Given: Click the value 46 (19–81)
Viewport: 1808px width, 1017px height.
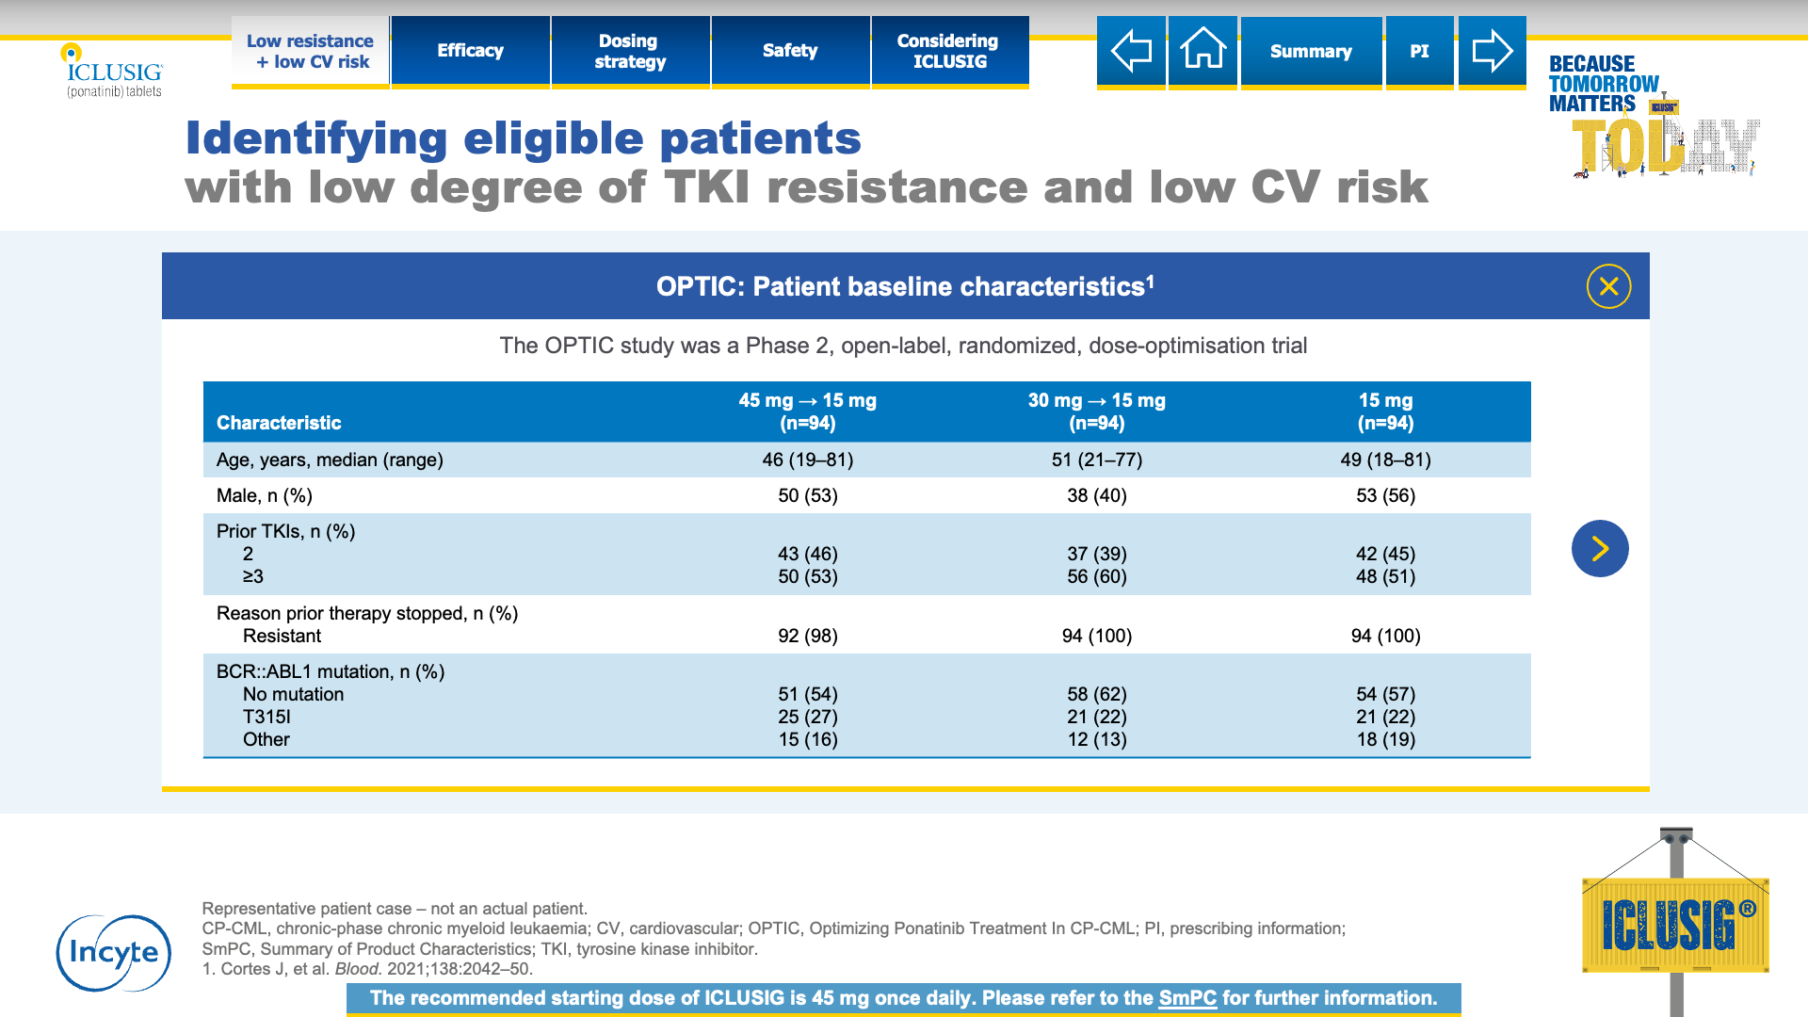Looking at the screenshot, I should coord(808,460).
